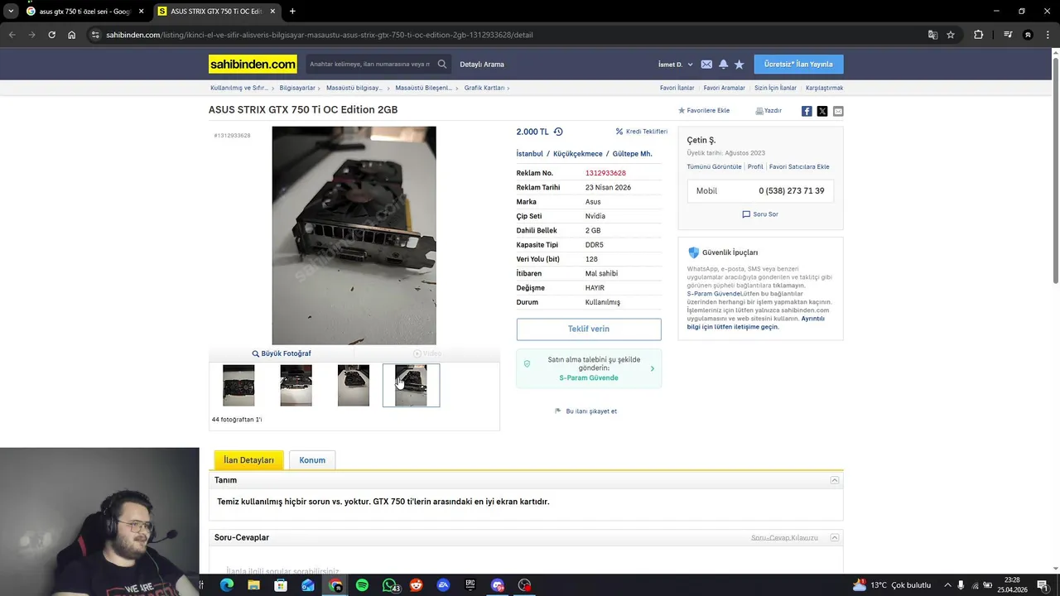This screenshot has height=596, width=1060.
Task: Bookmark this page with the star icon
Action: (951, 35)
